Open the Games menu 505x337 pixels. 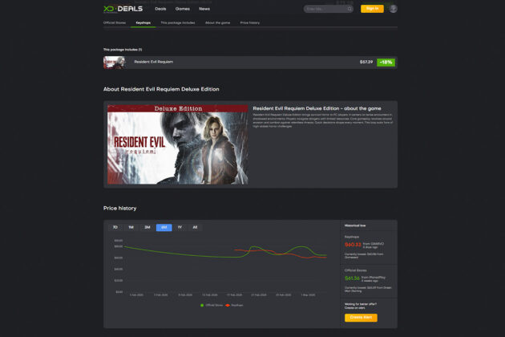click(x=182, y=9)
